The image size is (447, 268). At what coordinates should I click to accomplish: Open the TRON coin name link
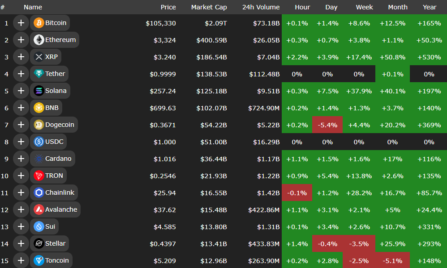(x=54, y=176)
